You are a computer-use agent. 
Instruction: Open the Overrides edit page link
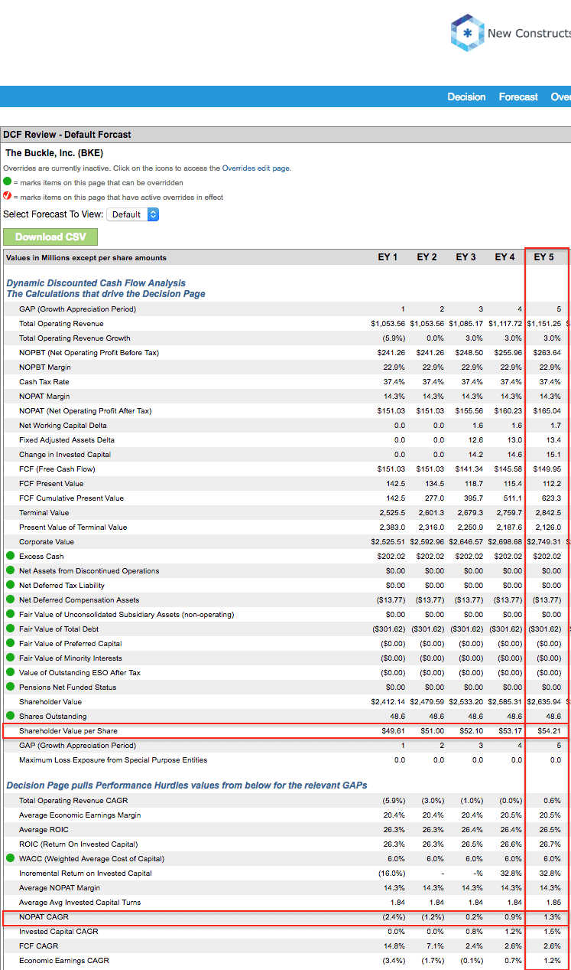pyautogui.click(x=256, y=168)
